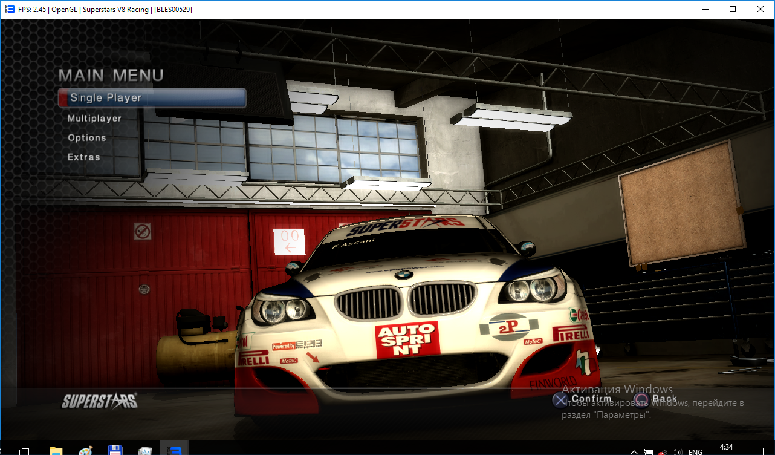Show the calendar via taskbar clock
Viewport: 775px width, 455px height.
coord(726,448)
